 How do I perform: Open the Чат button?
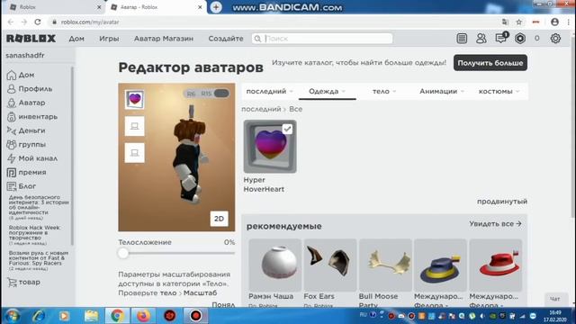(x=554, y=299)
